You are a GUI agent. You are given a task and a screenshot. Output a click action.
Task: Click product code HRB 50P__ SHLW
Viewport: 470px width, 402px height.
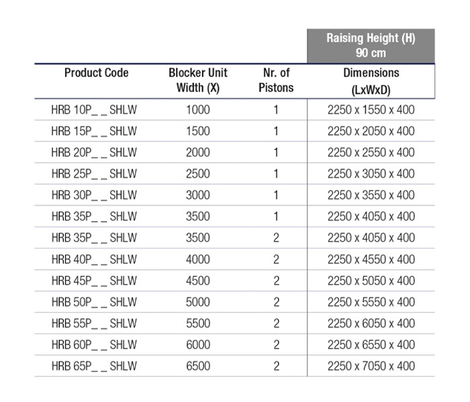(x=94, y=302)
